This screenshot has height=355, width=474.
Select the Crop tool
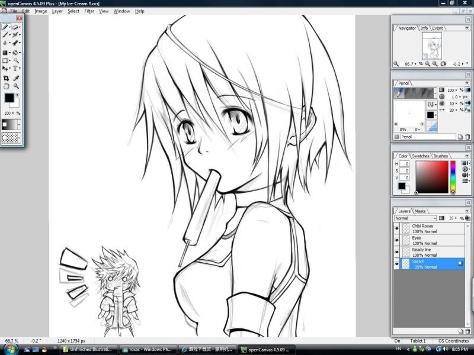tap(6, 78)
